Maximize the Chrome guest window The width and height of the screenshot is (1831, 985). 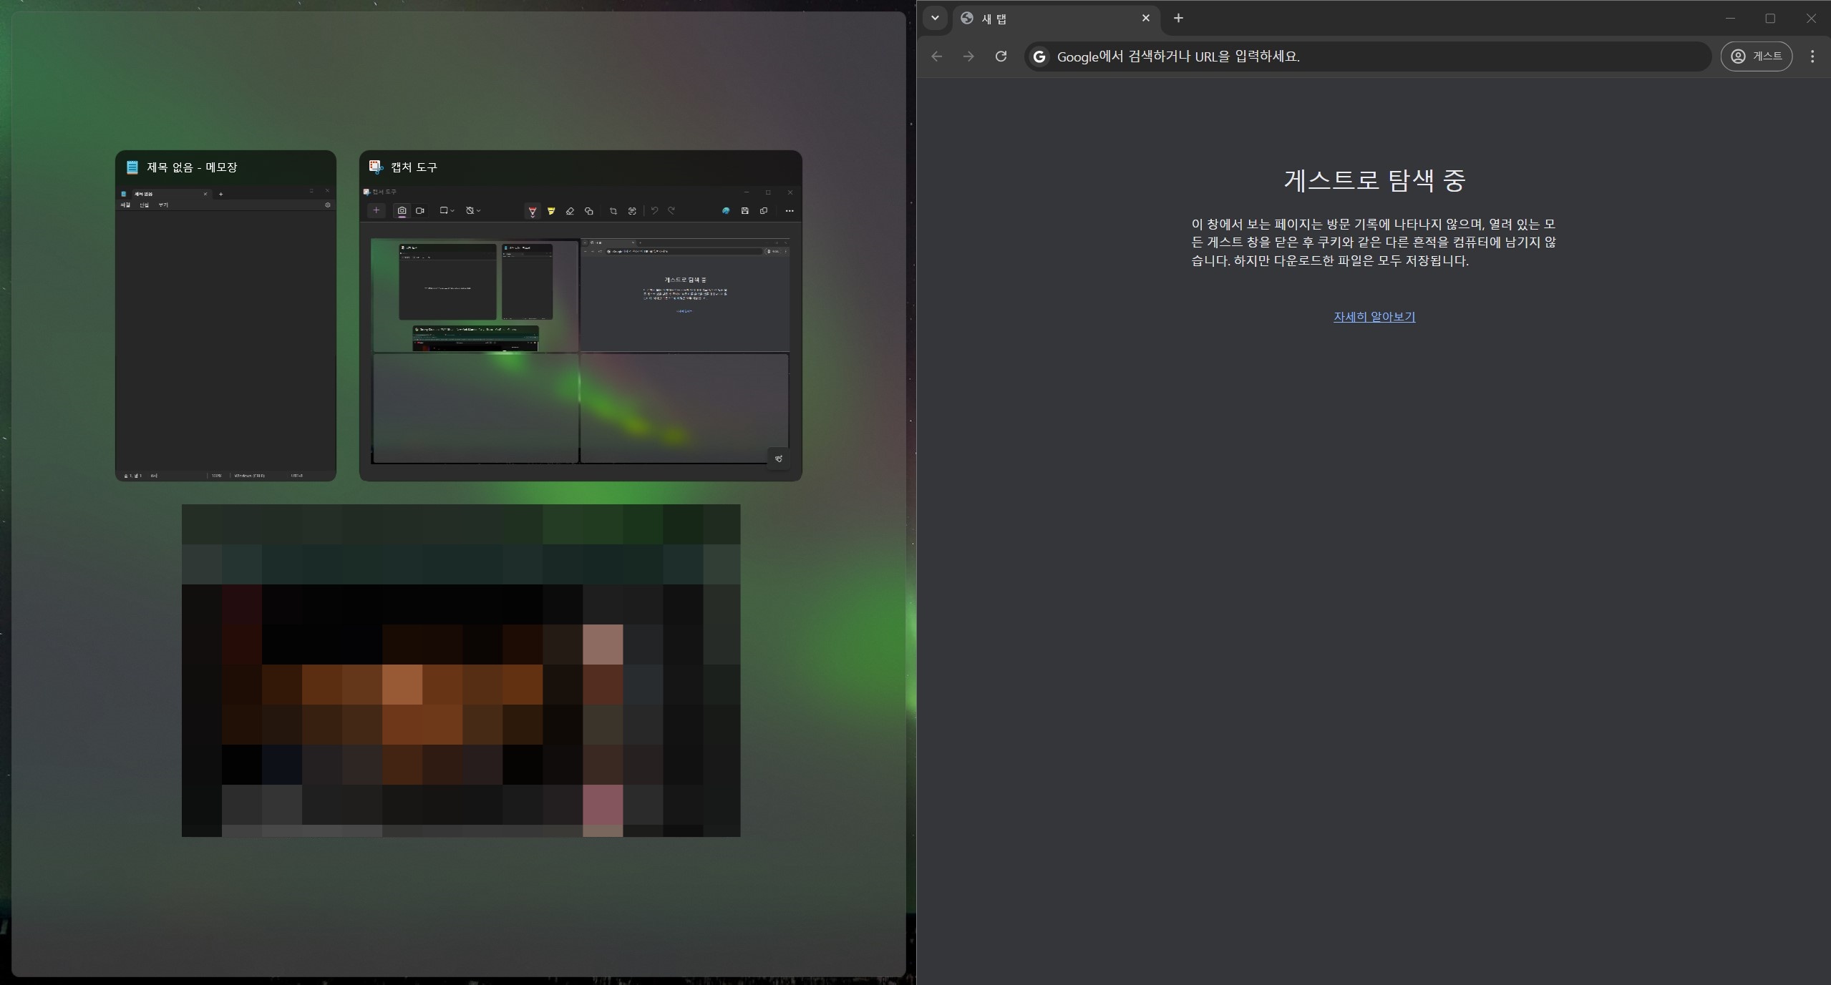click(x=1770, y=19)
